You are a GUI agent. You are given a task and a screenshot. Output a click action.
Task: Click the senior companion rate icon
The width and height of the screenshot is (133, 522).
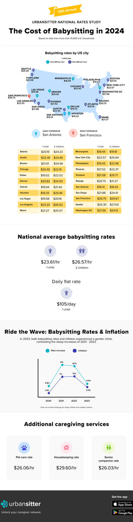[109, 447]
